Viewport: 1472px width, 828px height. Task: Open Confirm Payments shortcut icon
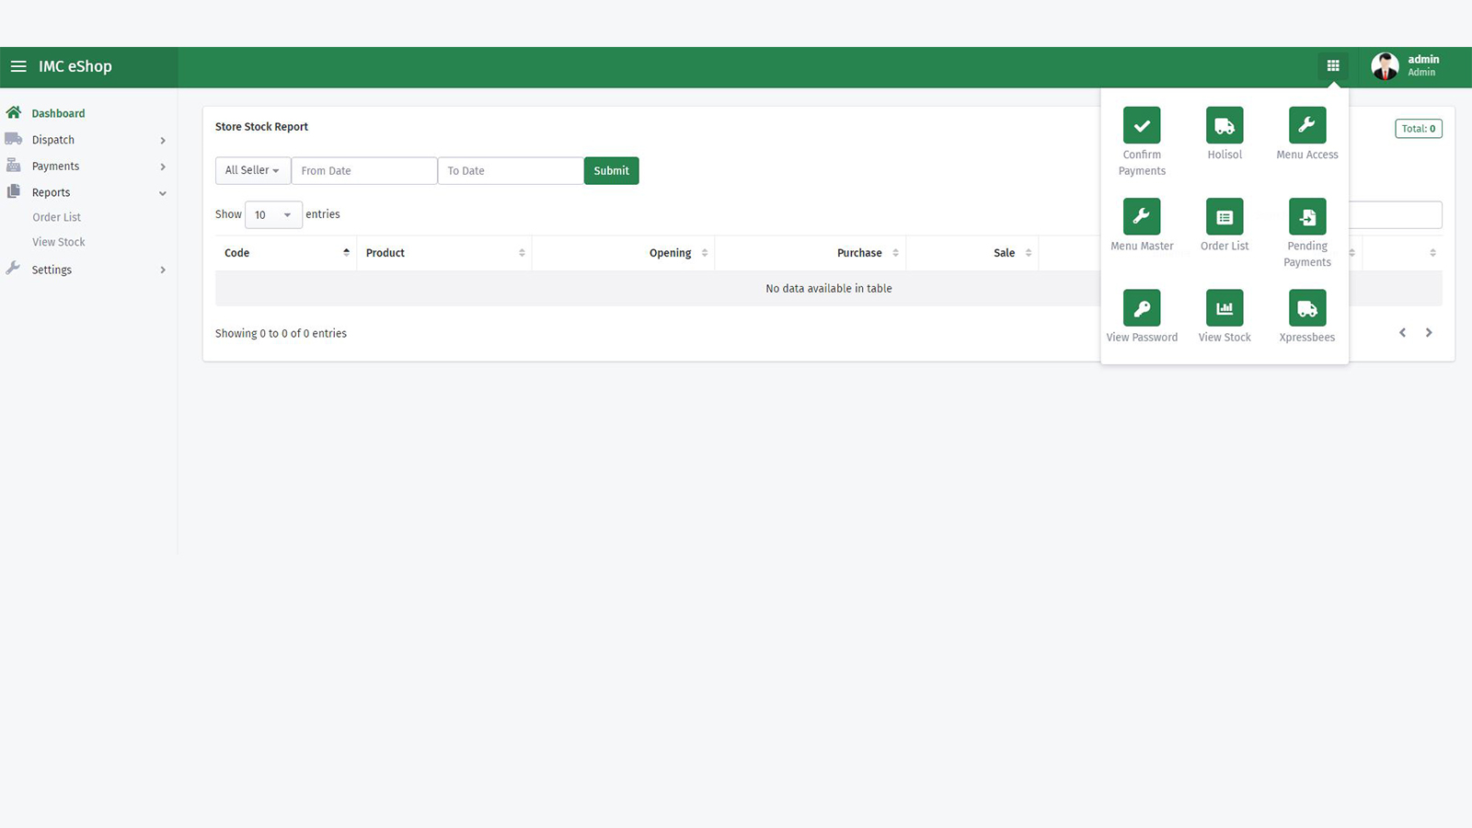tap(1142, 126)
